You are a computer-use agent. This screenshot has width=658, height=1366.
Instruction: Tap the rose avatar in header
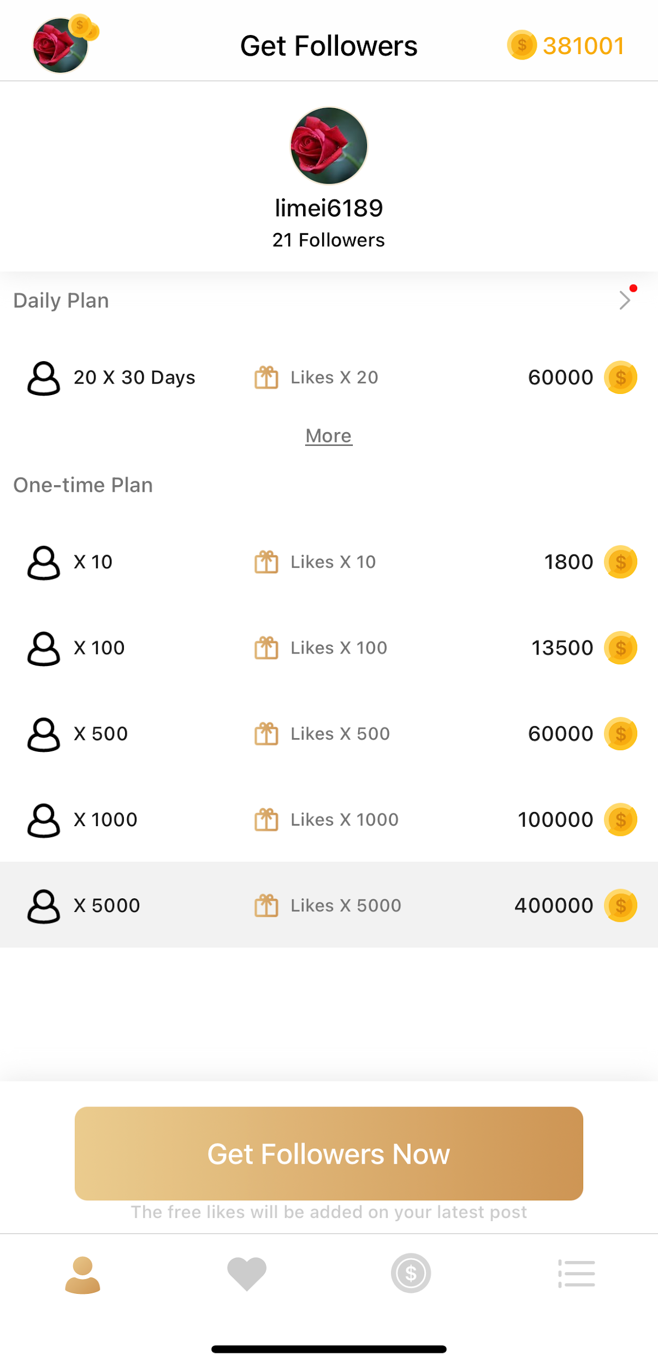[x=60, y=45]
